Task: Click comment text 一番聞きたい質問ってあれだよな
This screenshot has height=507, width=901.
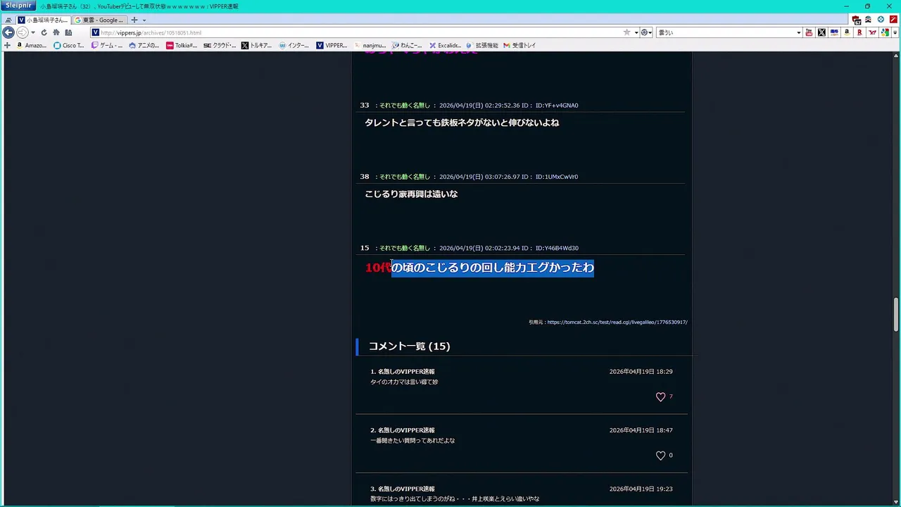Action: click(x=412, y=441)
